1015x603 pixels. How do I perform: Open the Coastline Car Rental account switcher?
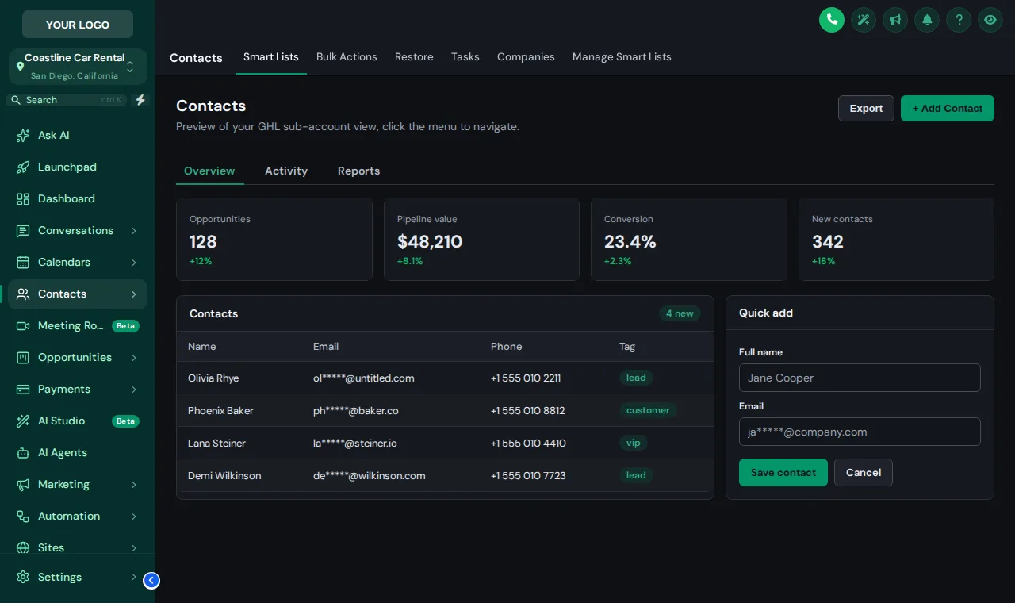(78, 67)
